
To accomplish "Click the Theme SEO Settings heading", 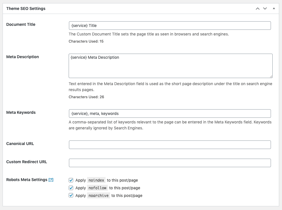I will [26, 9].
